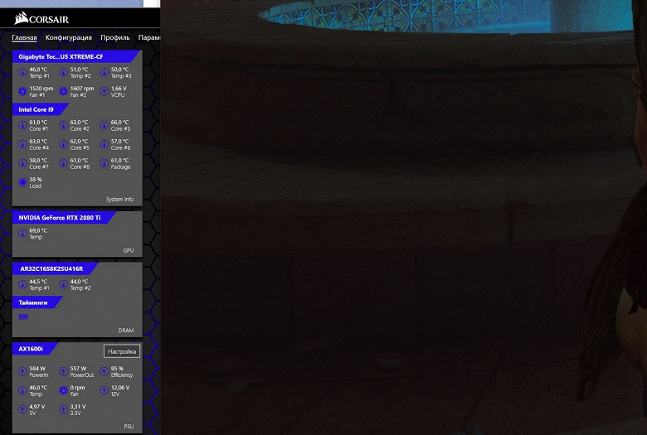The height and width of the screenshot is (435, 647).
Task: Click the Package temperature icon
Action: [104, 163]
